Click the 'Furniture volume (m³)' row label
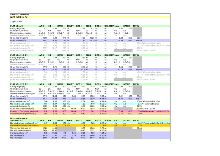220x156 pixels. pos(19,133)
